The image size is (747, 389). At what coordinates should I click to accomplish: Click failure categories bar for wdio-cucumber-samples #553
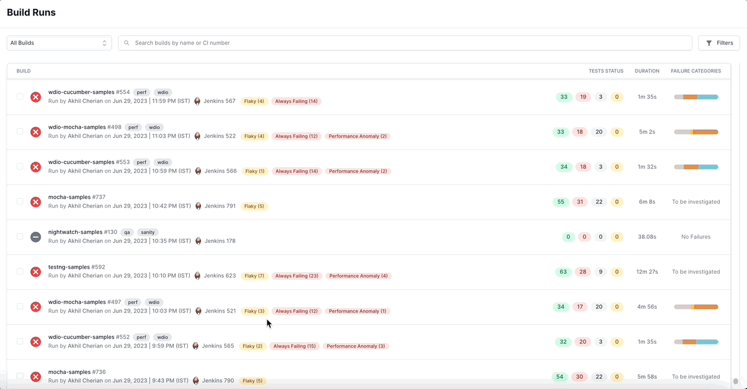click(695, 167)
